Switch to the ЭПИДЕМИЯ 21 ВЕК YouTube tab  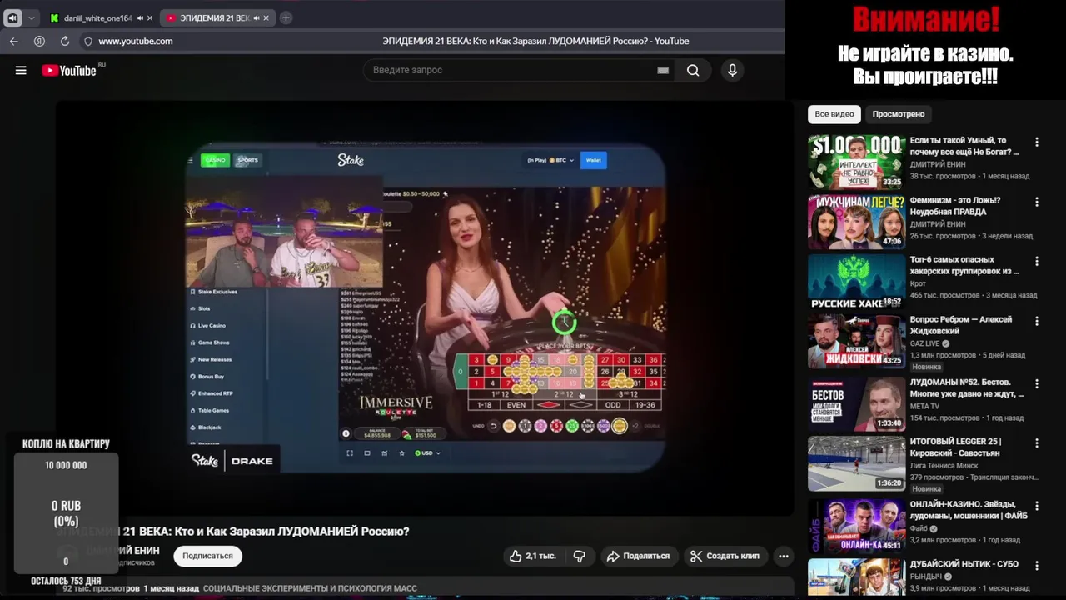click(x=215, y=17)
